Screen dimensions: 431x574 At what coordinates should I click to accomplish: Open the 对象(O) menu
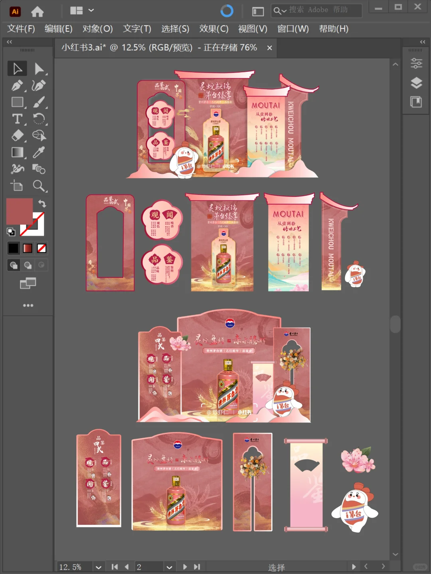pyautogui.click(x=97, y=29)
